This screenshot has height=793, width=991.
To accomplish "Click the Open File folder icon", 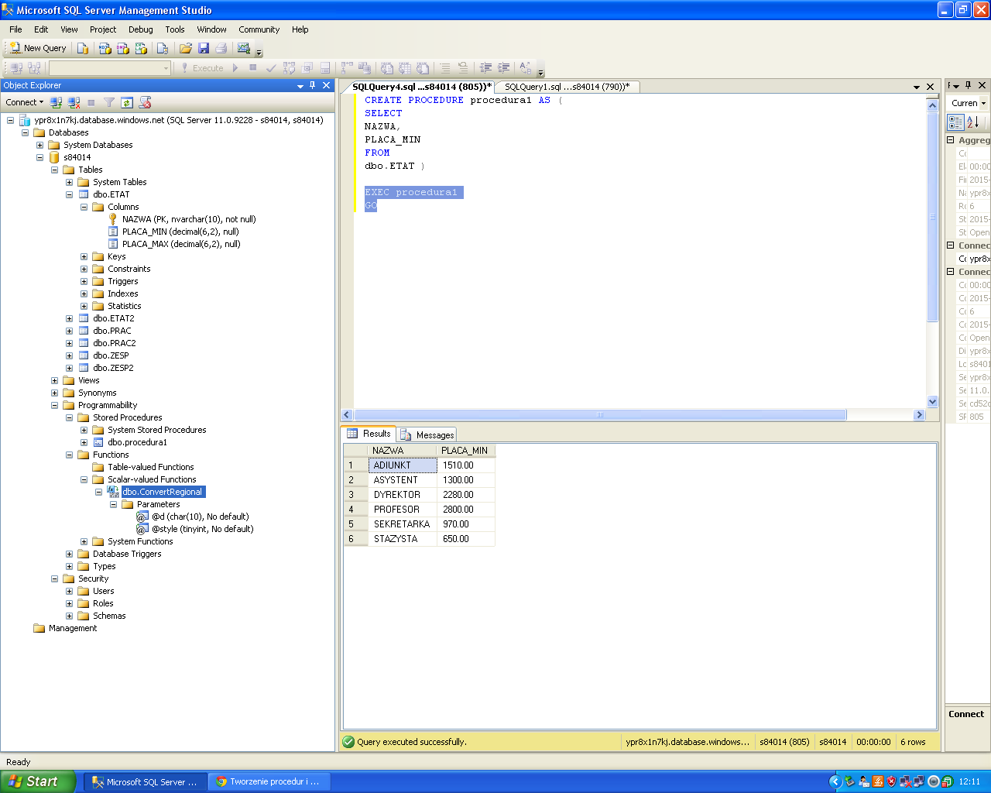I will pos(185,48).
